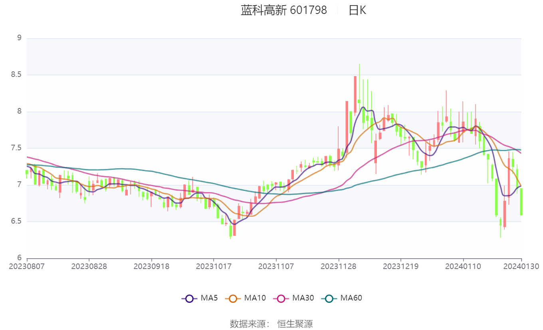
Task: Click the 20230807 date axis label
Action: pos(27,266)
